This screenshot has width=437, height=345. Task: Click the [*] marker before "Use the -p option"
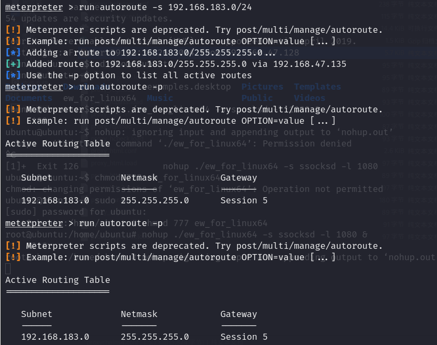[x=13, y=76]
